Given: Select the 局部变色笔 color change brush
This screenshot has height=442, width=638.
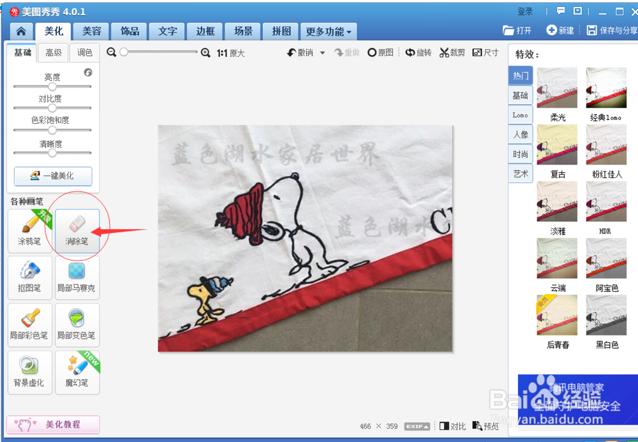Looking at the screenshot, I should pos(77,325).
